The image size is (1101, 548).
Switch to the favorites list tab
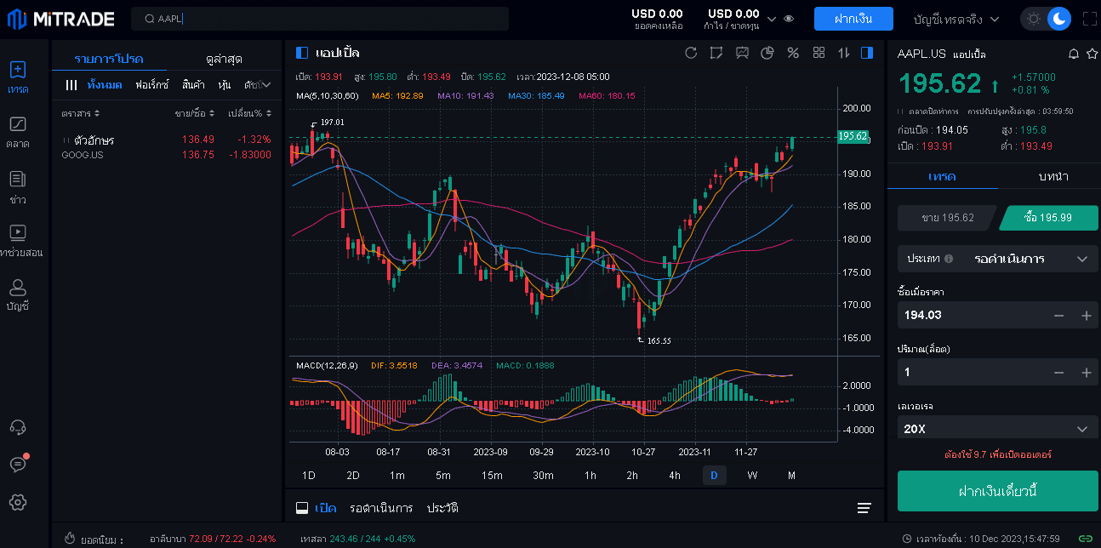point(108,59)
